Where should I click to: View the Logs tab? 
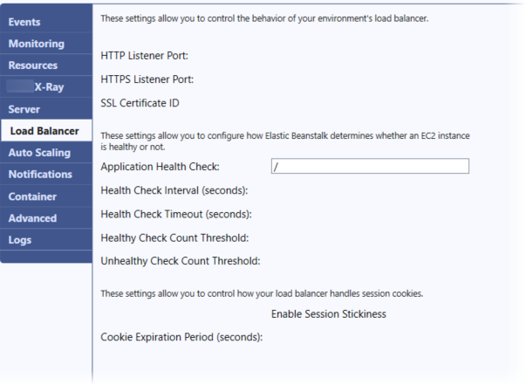[21, 240]
